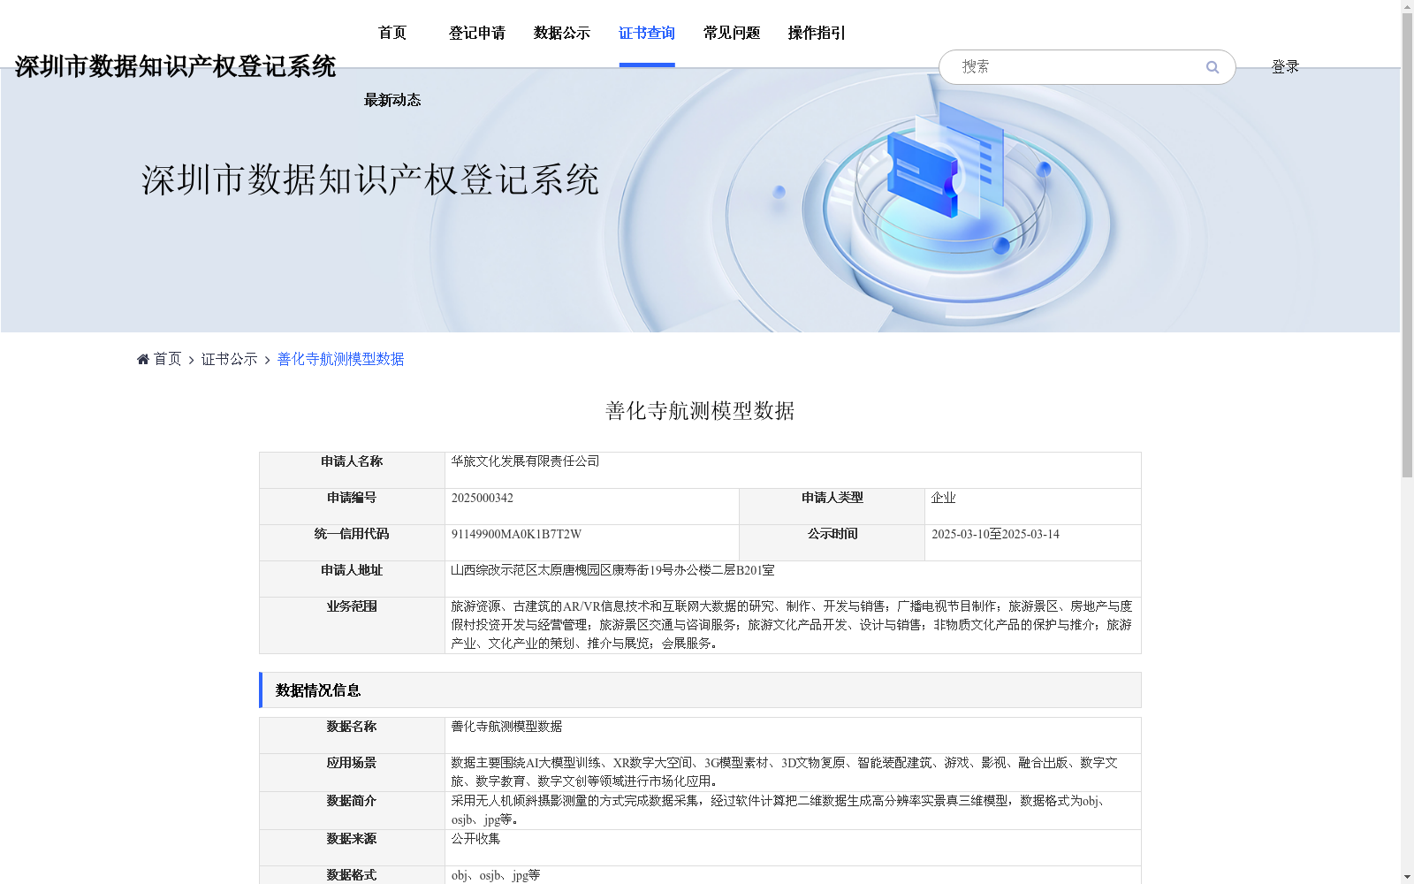Click the page heading 善化寺航测模型数据
This screenshot has width=1414, height=884.
point(700,411)
